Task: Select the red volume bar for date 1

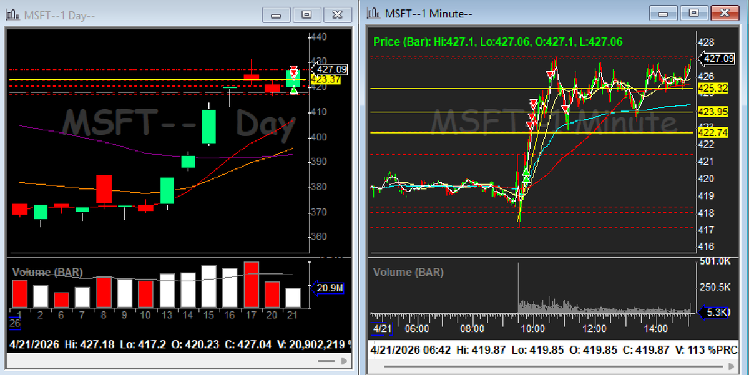Action: tap(20, 293)
